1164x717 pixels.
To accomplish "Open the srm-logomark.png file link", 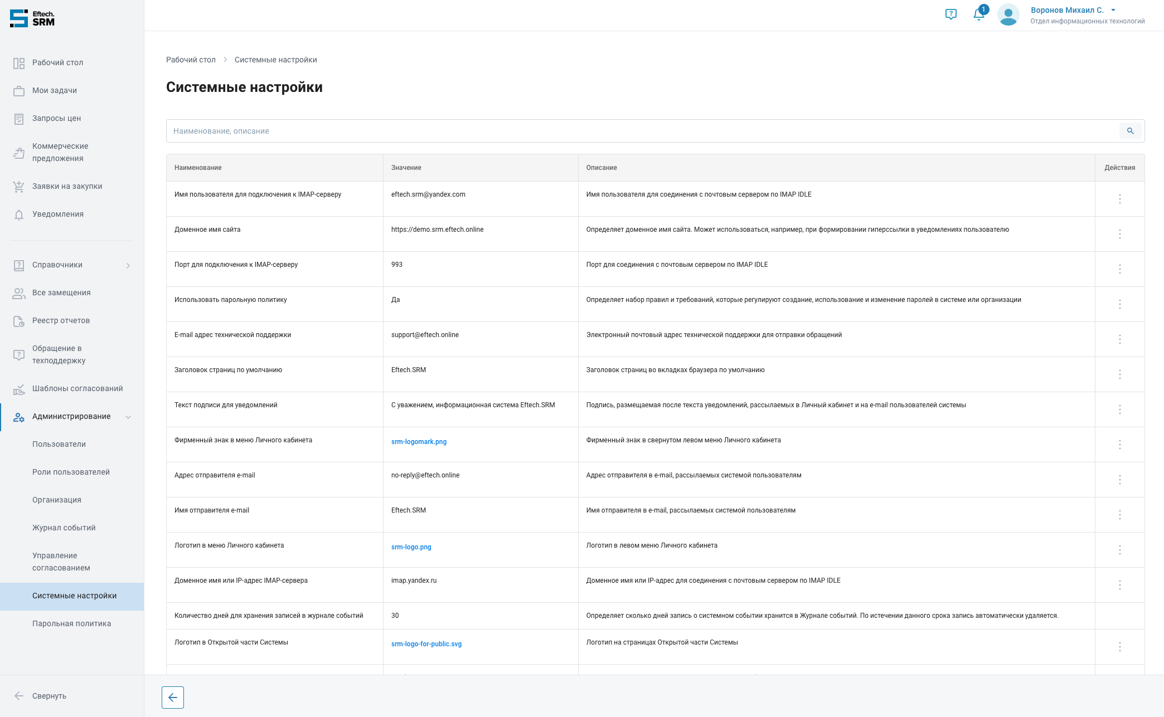I will [419, 442].
